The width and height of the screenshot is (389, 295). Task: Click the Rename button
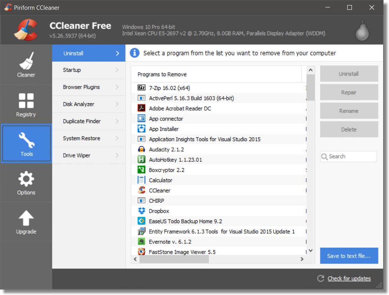[349, 111]
